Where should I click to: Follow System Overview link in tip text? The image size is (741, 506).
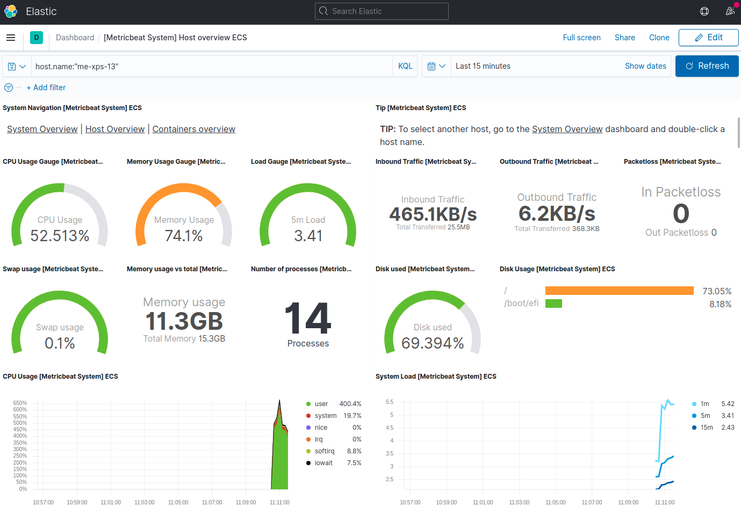pyautogui.click(x=567, y=129)
